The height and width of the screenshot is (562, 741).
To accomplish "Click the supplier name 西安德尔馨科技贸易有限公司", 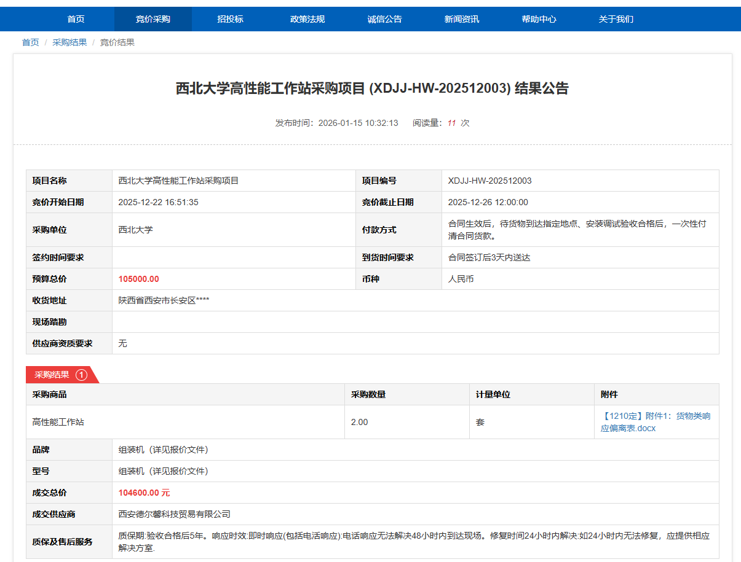I will click(x=174, y=514).
